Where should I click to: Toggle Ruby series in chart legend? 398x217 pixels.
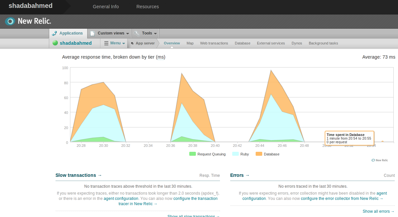pos(235,154)
